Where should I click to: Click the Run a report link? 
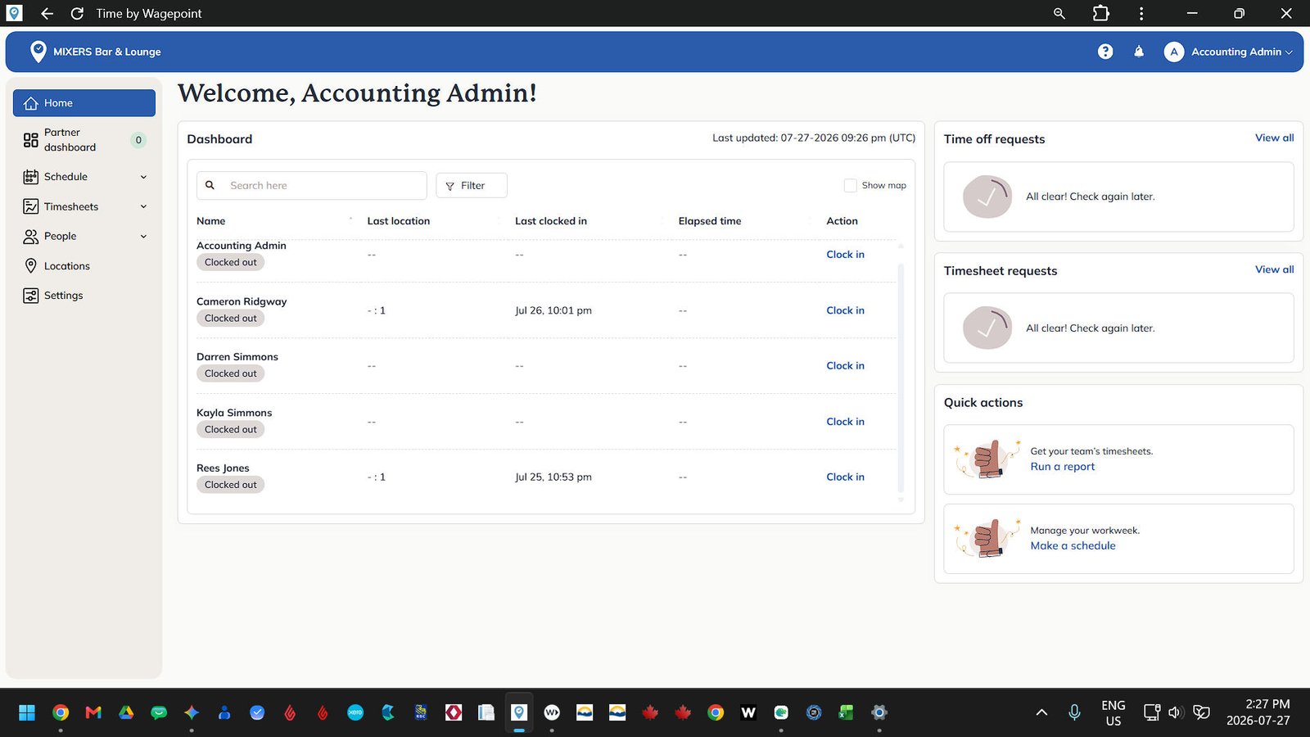(1062, 467)
